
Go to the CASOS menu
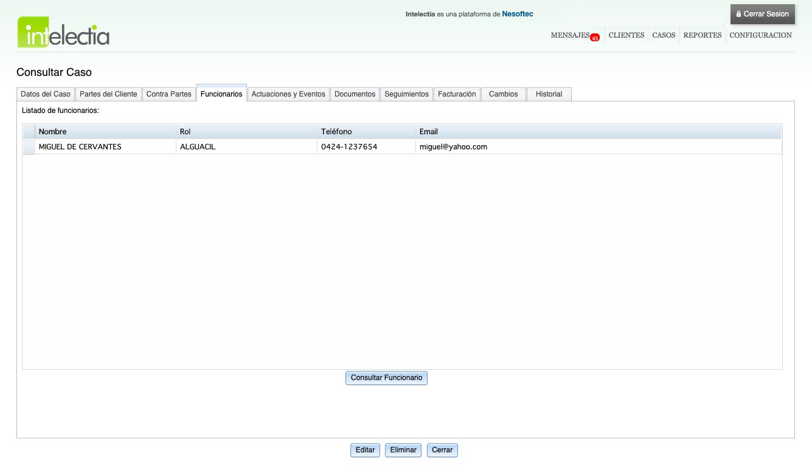pos(664,35)
